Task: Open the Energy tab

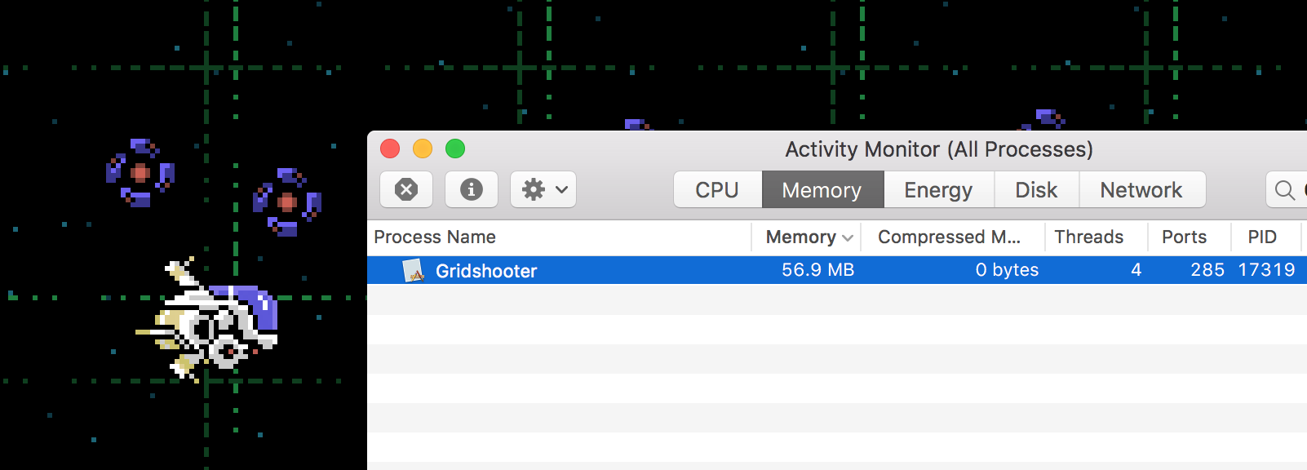Action: coord(938,189)
